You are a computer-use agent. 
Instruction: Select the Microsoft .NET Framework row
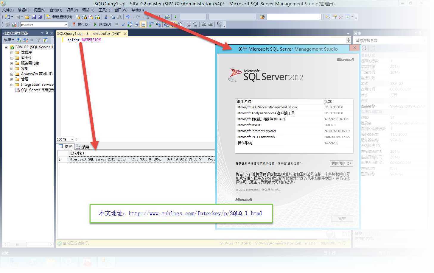294,137
